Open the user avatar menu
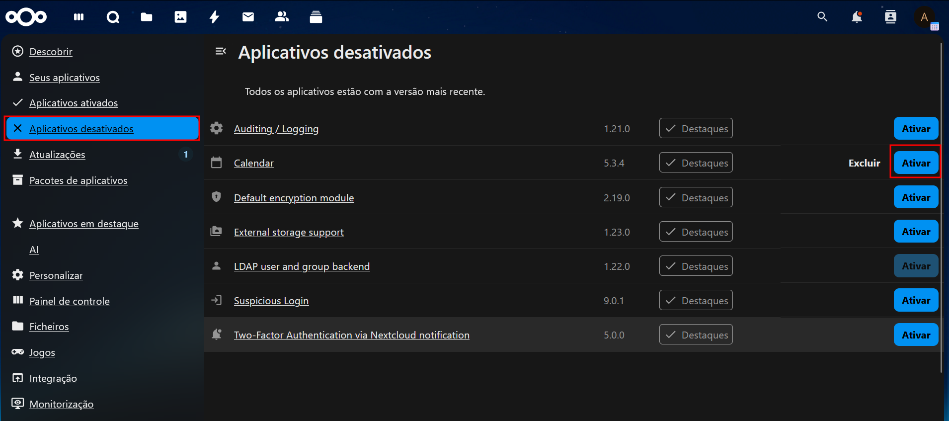The image size is (949, 421). (x=925, y=17)
